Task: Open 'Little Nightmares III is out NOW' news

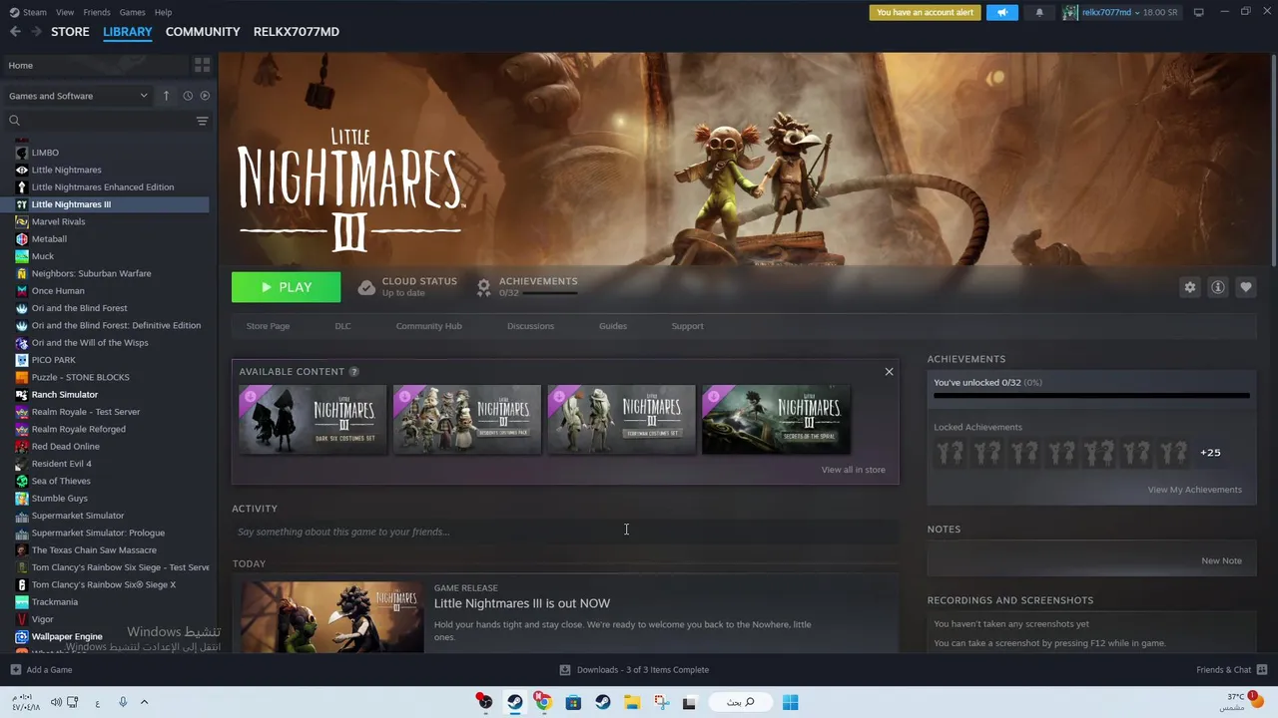Action: point(522,603)
